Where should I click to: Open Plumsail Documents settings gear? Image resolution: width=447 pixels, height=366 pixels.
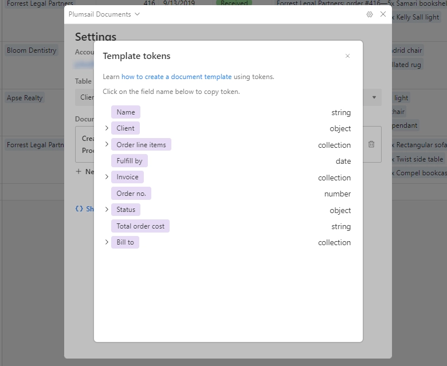coord(370,14)
